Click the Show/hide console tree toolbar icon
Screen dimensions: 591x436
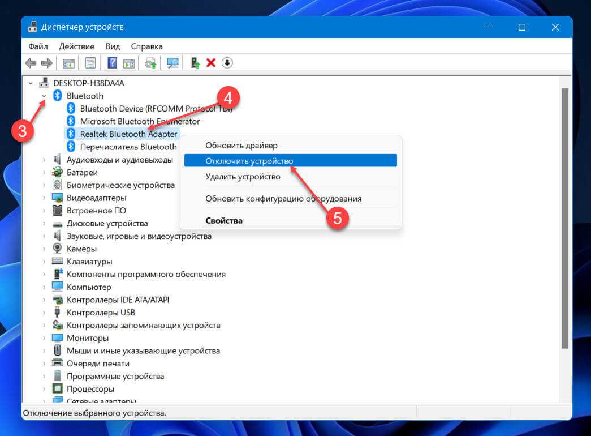coord(68,63)
